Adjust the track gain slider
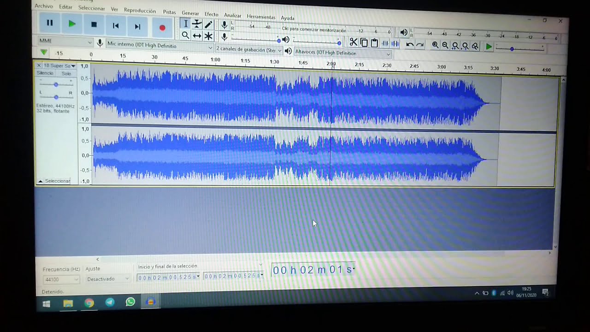This screenshot has height=332, width=590. [56, 84]
